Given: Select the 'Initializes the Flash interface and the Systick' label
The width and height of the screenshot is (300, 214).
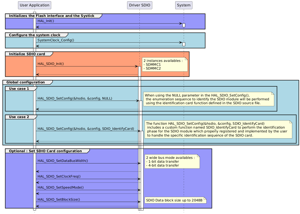Looking at the screenshot, I should point(52,16).
